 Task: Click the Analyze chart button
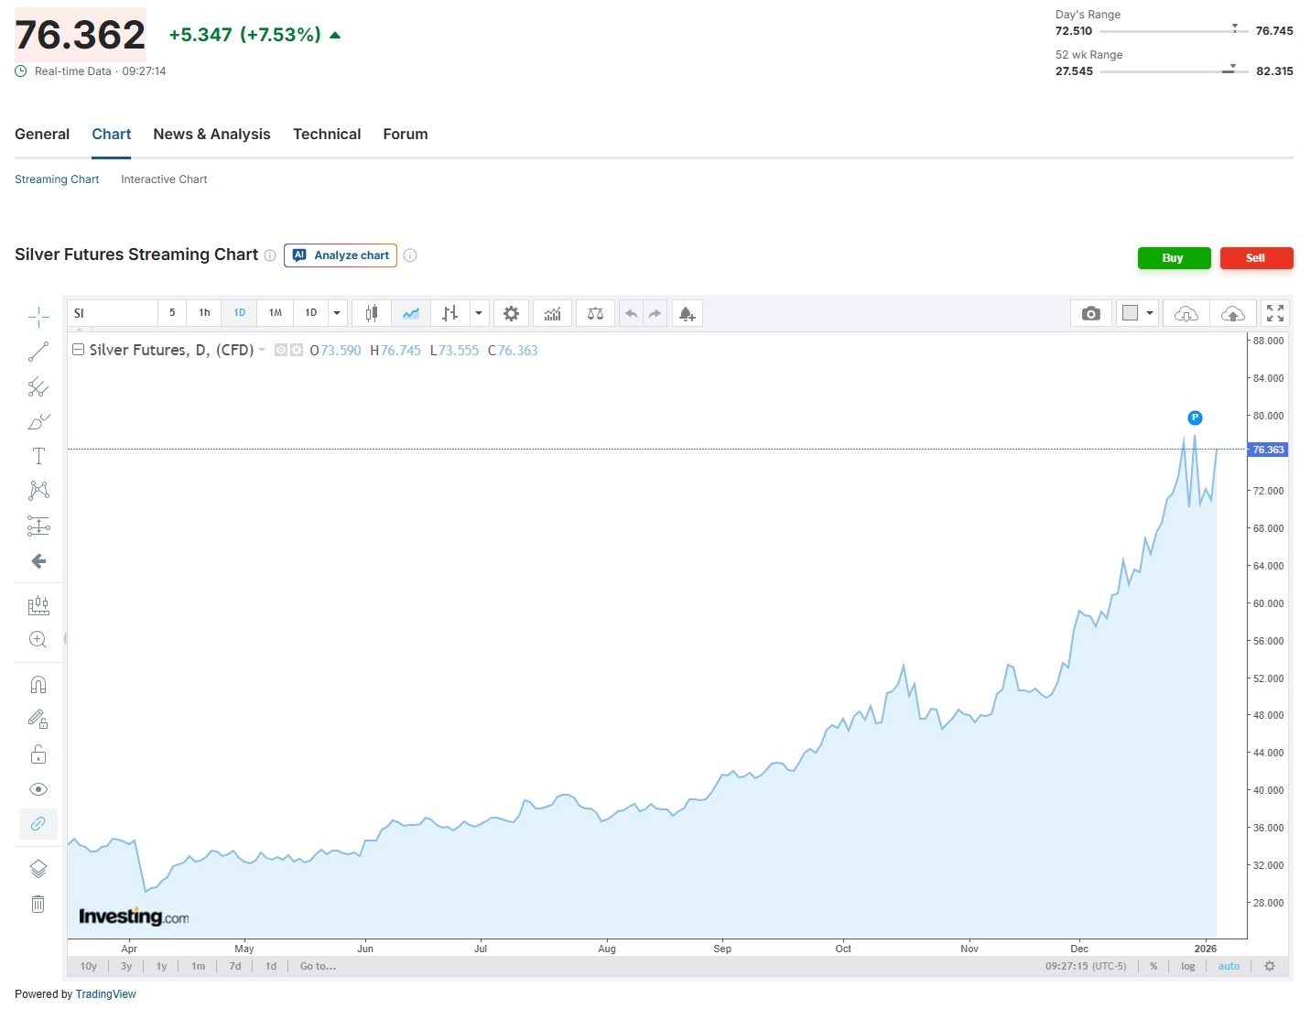[x=341, y=255]
